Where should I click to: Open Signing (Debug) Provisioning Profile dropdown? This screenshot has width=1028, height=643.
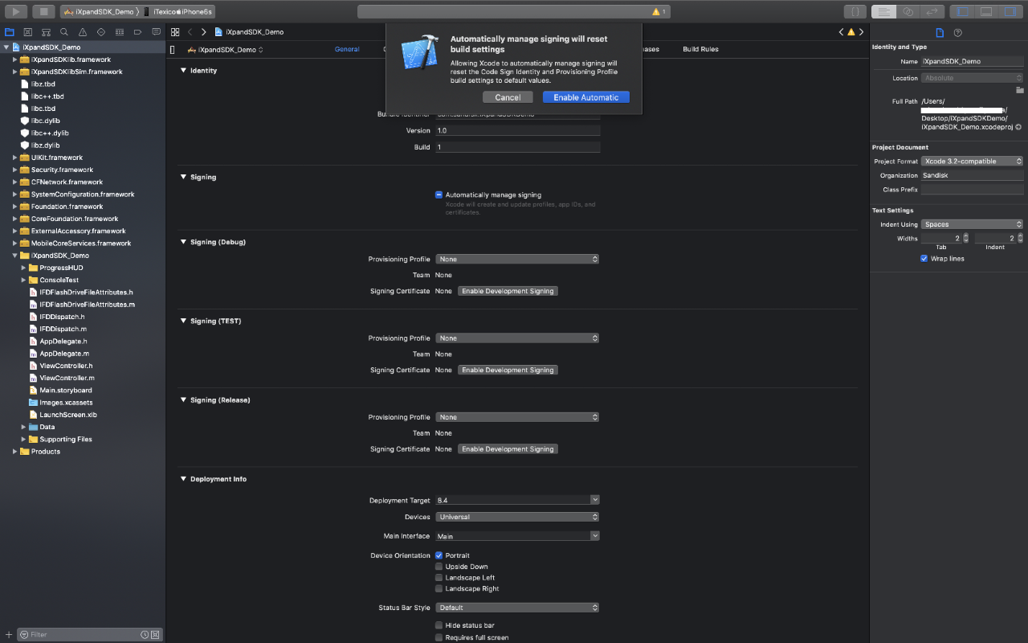click(517, 259)
